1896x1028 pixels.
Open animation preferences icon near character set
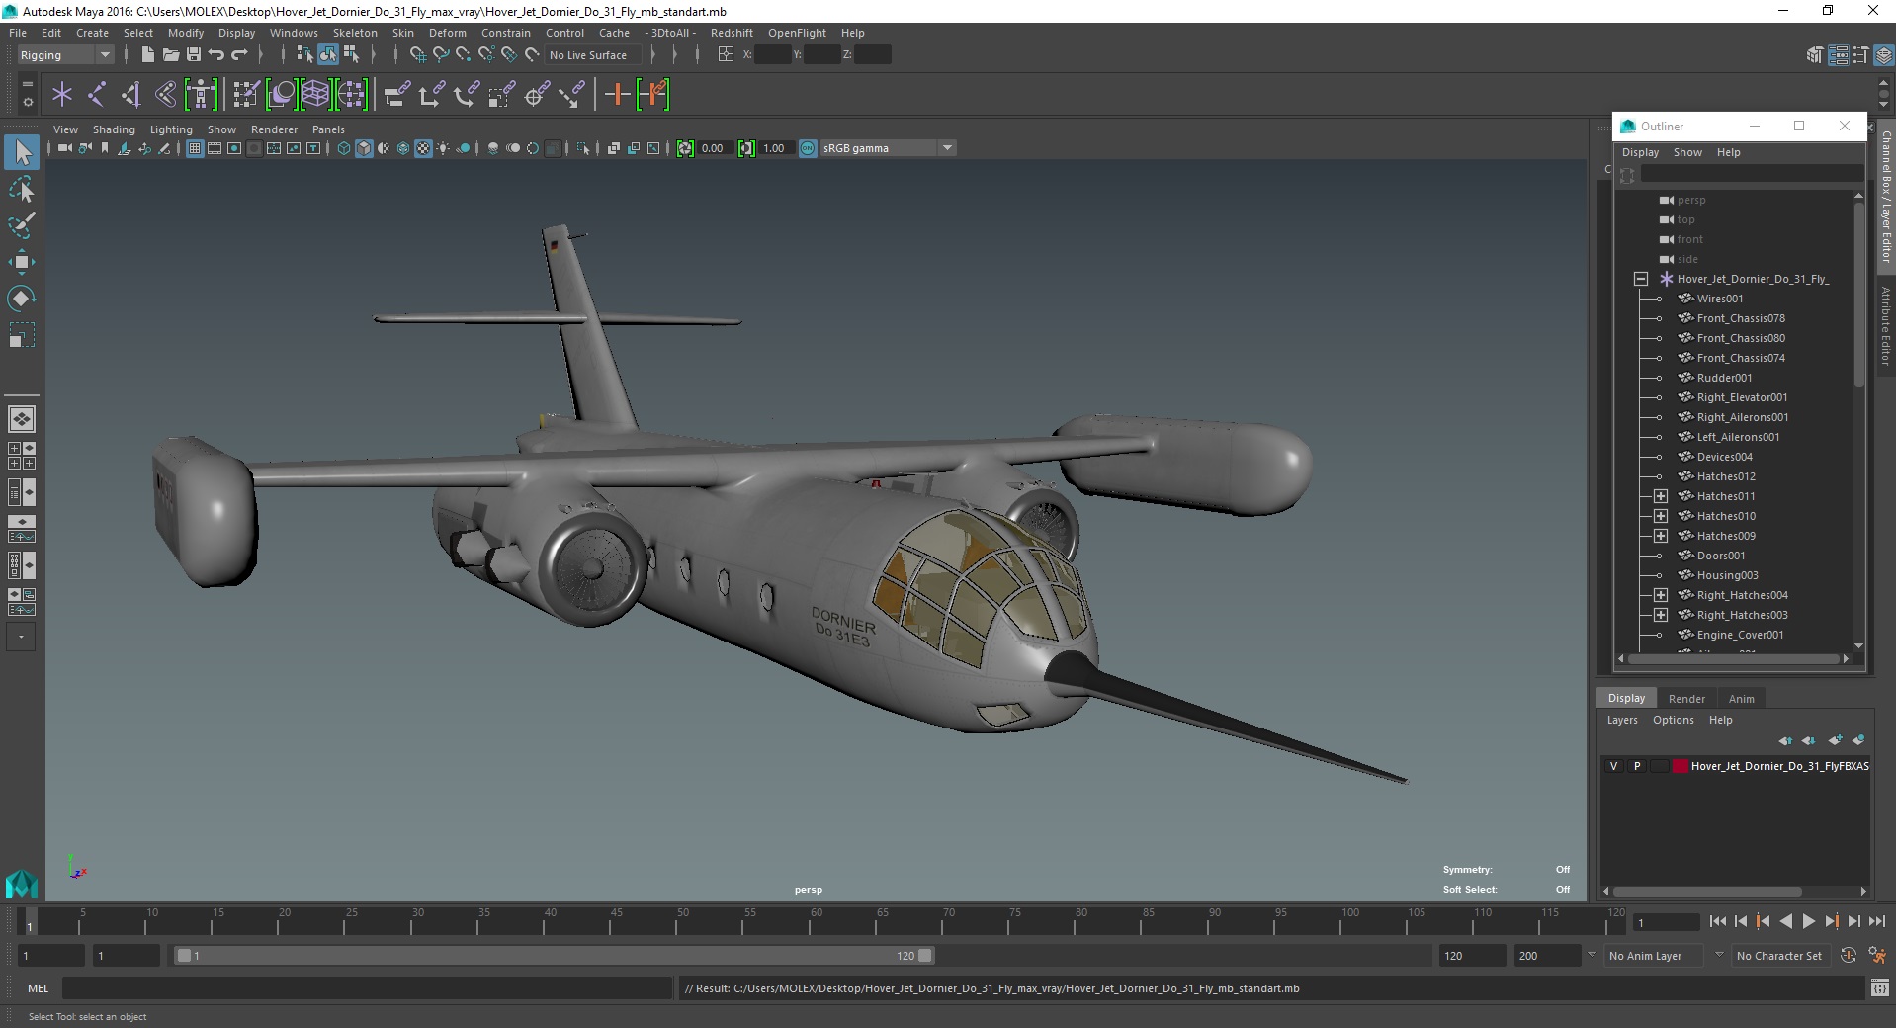coord(1877,956)
